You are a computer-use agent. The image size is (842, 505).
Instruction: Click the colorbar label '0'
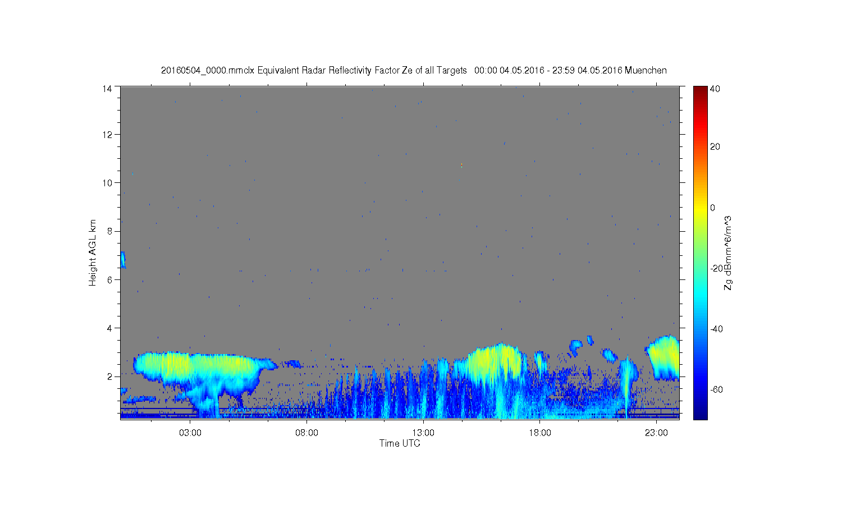click(713, 208)
